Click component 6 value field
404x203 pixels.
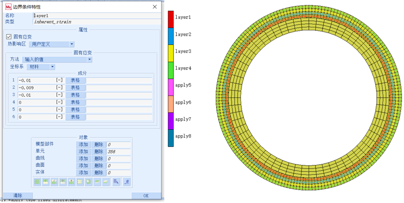point(40,117)
